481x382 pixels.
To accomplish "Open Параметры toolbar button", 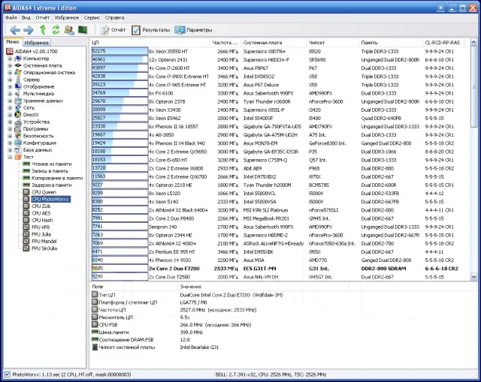I will pos(193,30).
